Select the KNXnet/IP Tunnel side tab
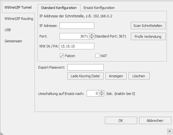The image size is (173, 135). pyautogui.click(x=18, y=7)
